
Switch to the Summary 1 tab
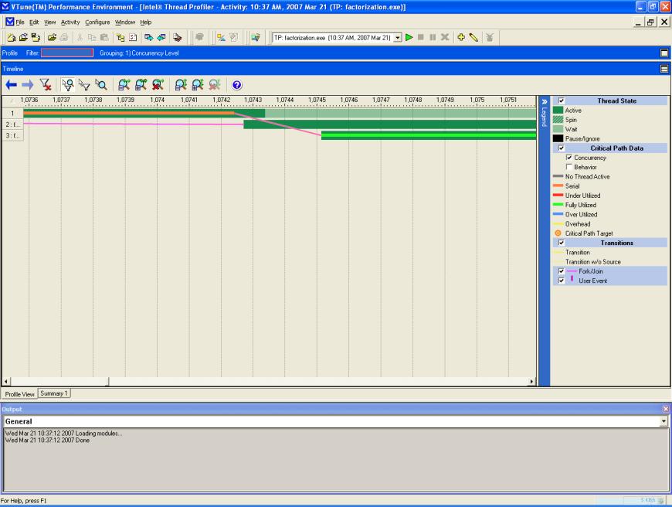point(55,393)
